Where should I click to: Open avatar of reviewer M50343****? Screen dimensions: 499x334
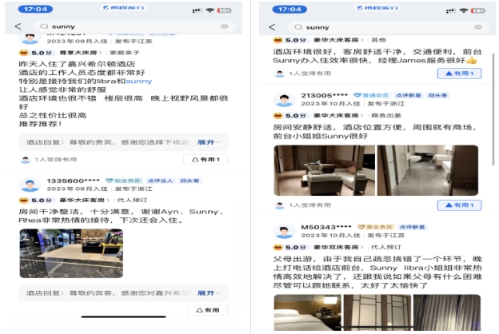[x=284, y=231]
